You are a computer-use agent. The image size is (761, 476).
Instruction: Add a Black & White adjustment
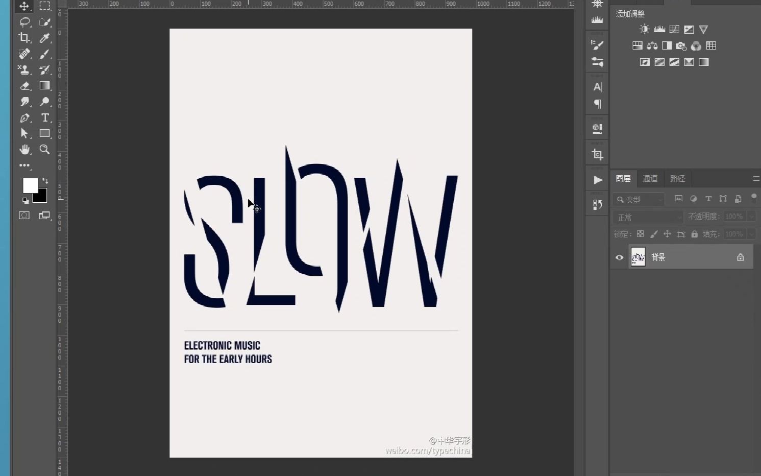667,45
